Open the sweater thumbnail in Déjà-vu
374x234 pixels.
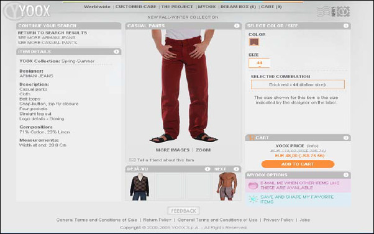140,187
